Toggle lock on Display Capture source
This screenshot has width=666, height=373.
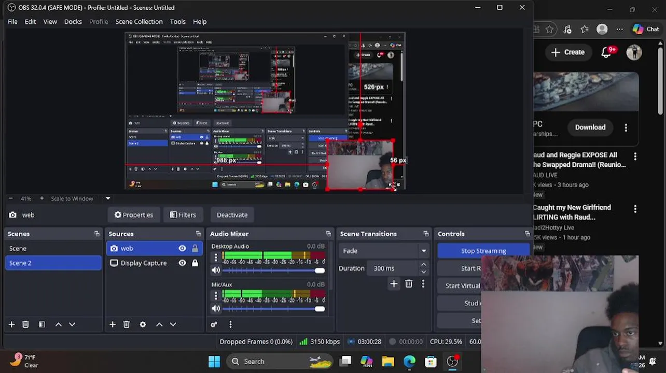pyautogui.click(x=195, y=263)
